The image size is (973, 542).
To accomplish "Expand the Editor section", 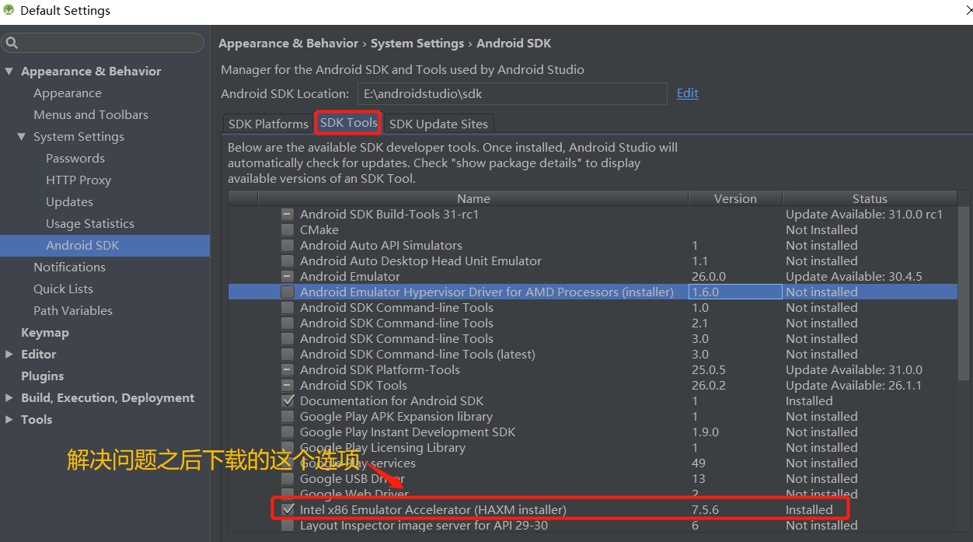I will point(8,354).
